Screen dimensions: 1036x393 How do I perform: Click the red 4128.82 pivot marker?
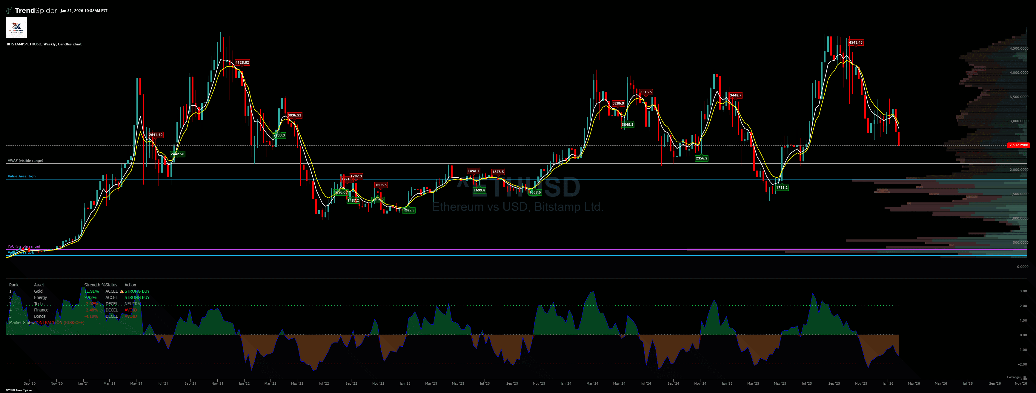point(242,62)
